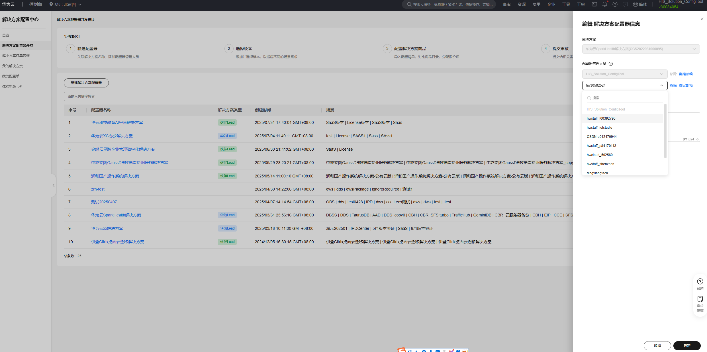Open 华为云xx解决方案 link

(107, 228)
